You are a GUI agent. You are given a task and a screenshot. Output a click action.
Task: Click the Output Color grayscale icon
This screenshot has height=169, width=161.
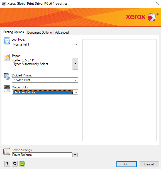(7, 89)
